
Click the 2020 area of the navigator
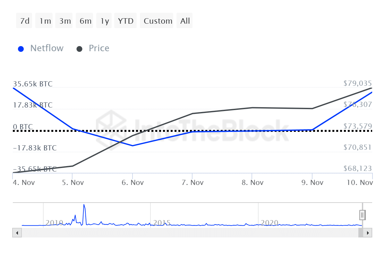coord(269,222)
